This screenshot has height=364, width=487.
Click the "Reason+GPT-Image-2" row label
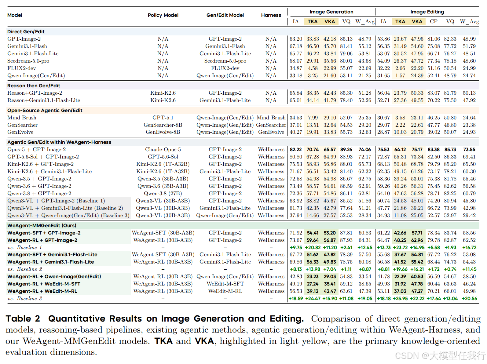coord(35,93)
